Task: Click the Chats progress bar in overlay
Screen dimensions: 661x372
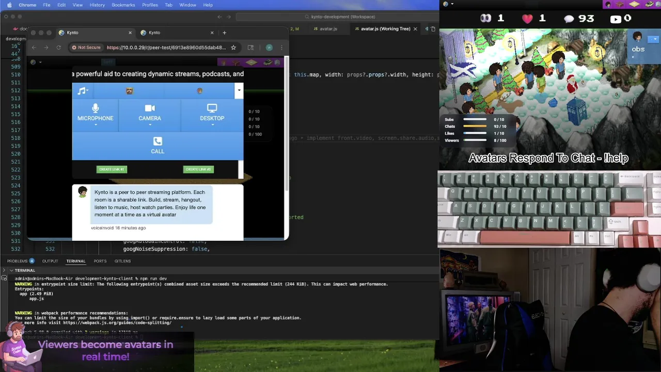Action: [475, 126]
